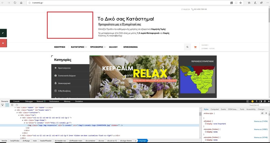Image resolution: width=270 pixels, height=143 pixels.
Task: Select div.logo-theme in the breadcrumb bar
Action: coord(126,141)
